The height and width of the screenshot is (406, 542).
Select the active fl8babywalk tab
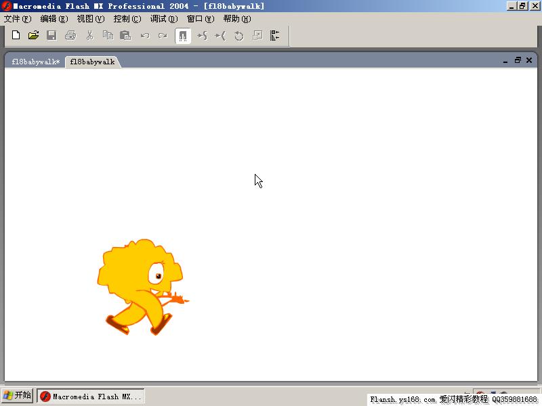click(x=92, y=62)
